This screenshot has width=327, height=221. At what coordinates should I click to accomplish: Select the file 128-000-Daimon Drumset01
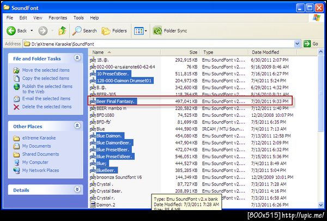point(124,81)
